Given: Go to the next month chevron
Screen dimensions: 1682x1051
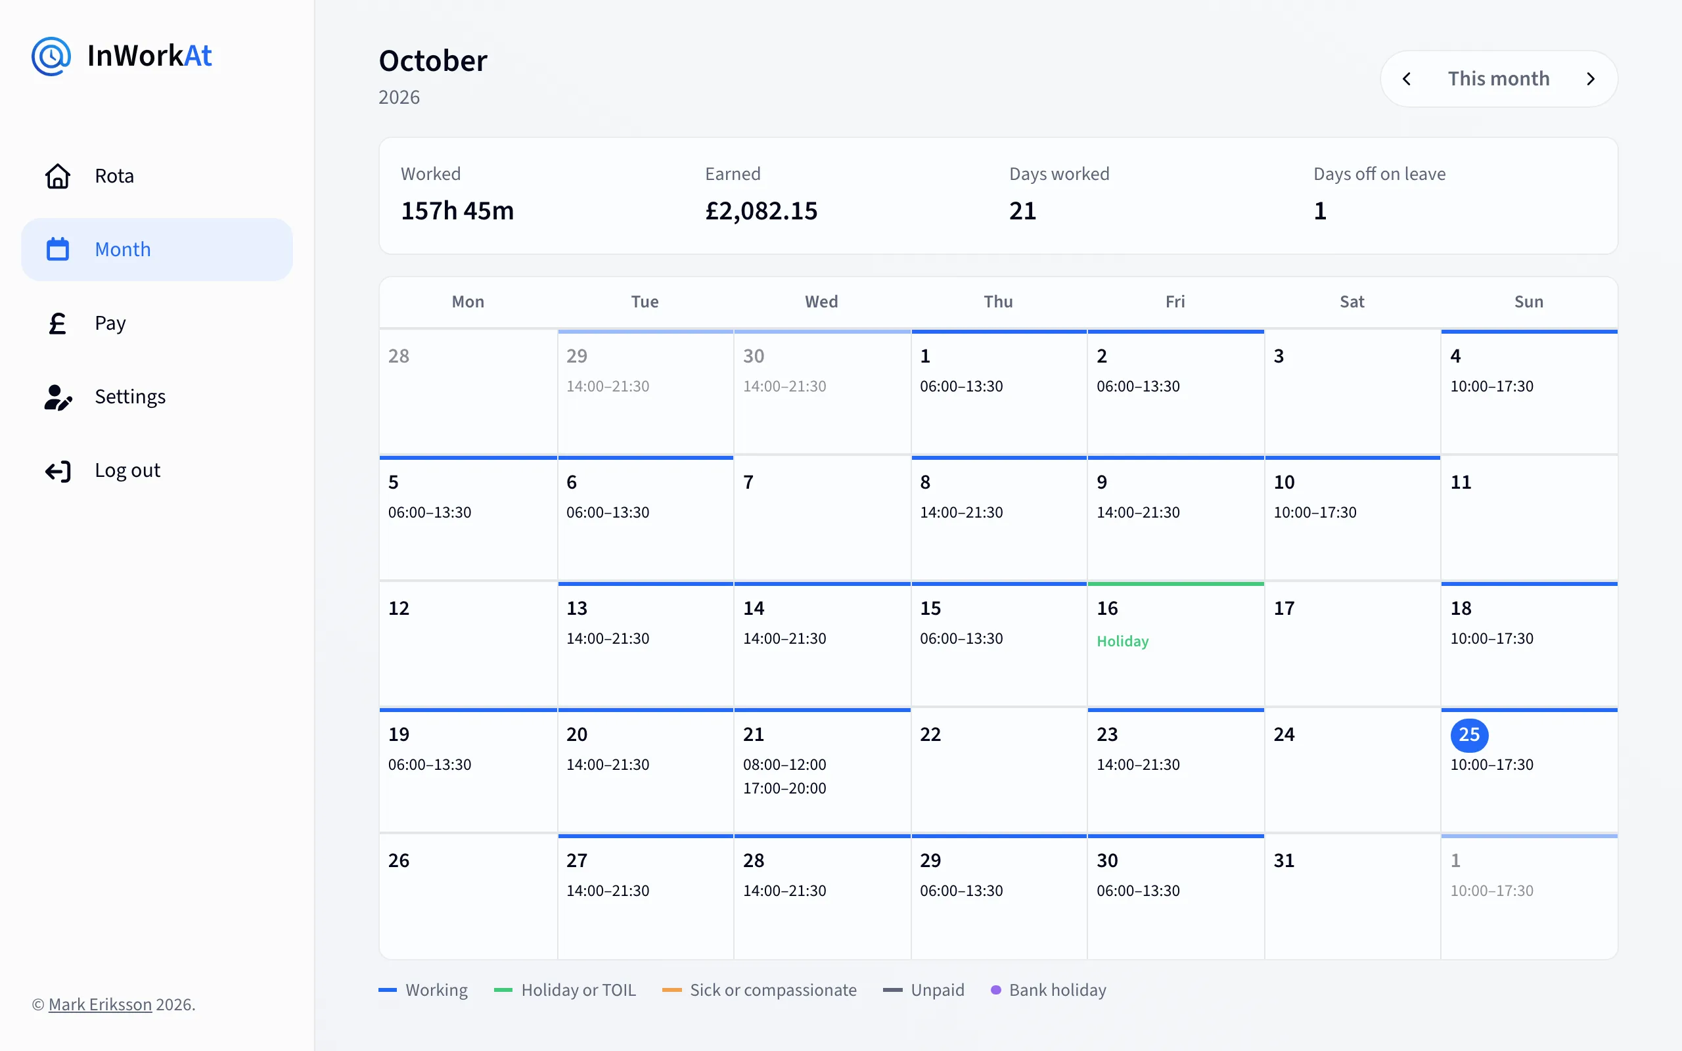Looking at the screenshot, I should 1590,79.
